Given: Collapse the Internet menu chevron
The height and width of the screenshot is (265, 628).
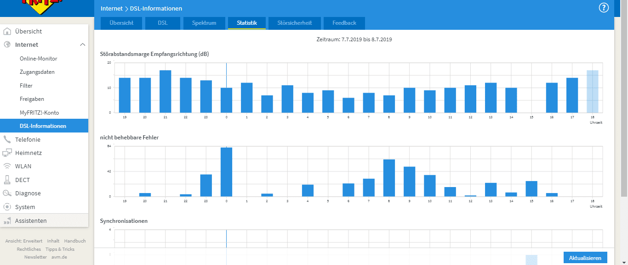Looking at the screenshot, I should (x=82, y=44).
